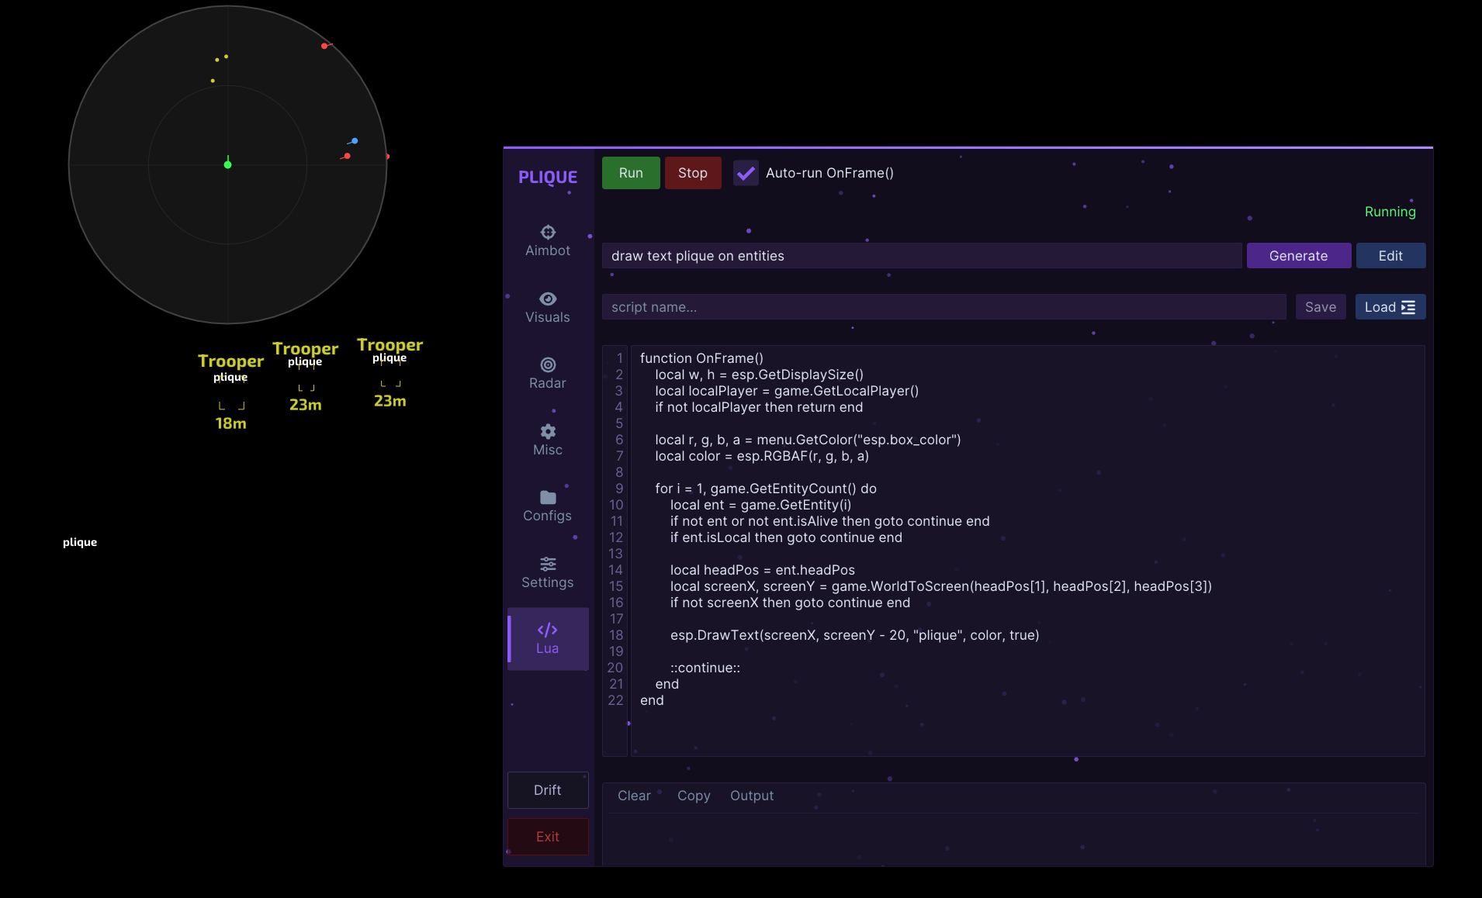Viewport: 1482px width, 898px height.
Task: Click the Lua tab label
Action: [x=548, y=648]
